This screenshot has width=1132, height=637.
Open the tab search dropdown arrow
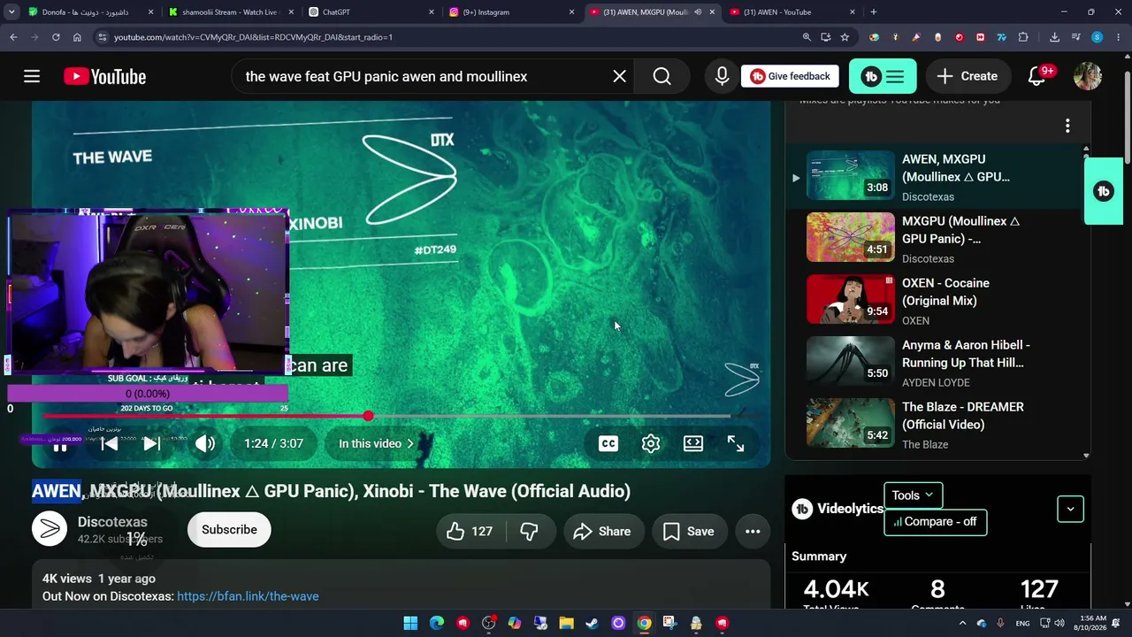tap(11, 12)
